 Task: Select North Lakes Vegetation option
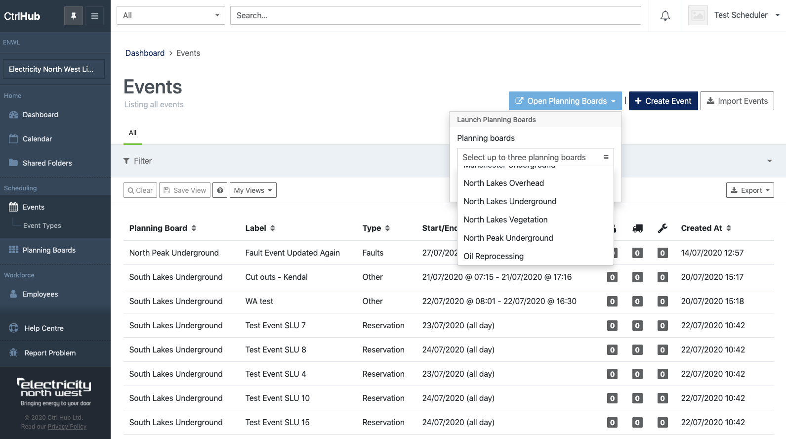[x=505, y=219]
